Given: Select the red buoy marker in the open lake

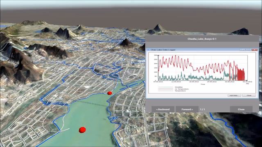Looking at the screenshot, I should (82, 130).
